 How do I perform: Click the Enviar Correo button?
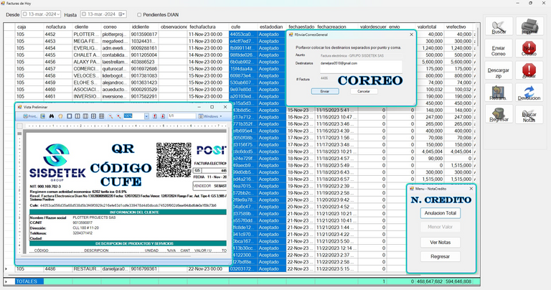[x=499, y=49]
